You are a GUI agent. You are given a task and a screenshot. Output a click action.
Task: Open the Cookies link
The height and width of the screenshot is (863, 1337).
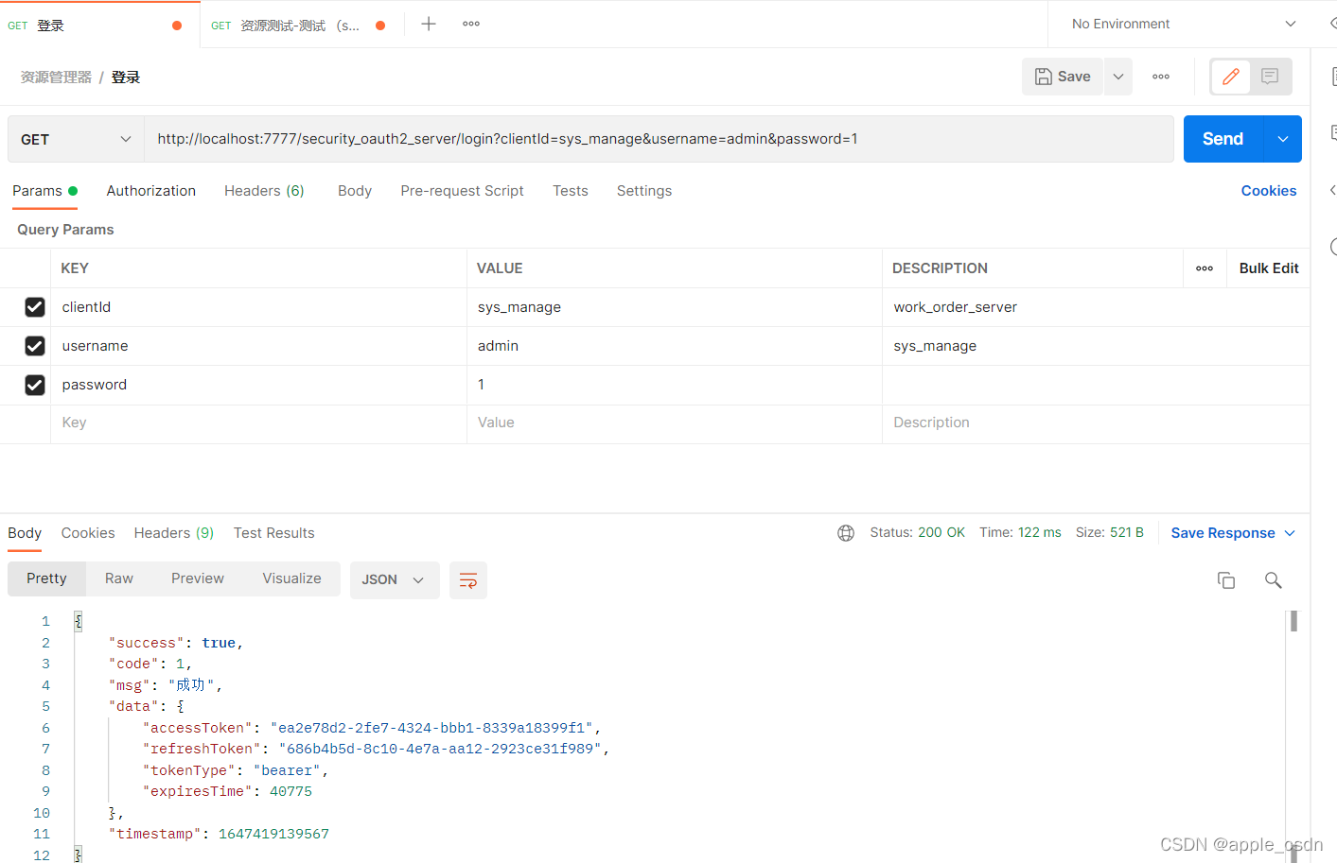point(1269,191)
